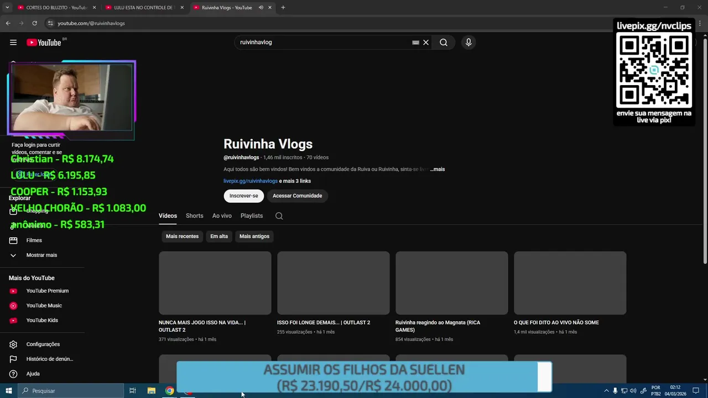Close the LULU ESTA NO CONTROLE tab

pyautogui.click(x=182, y=8)
